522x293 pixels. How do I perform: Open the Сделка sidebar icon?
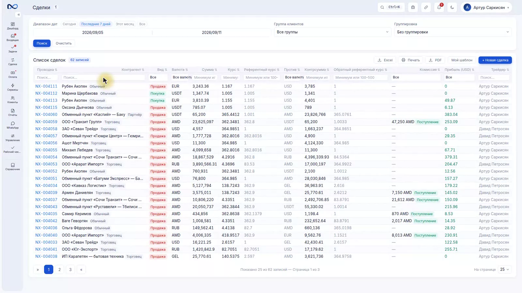[x=12, y=62]
